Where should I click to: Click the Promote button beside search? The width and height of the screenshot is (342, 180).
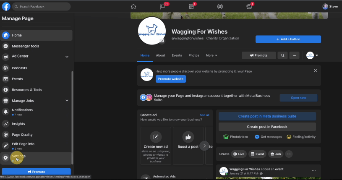tap(258, 55)
